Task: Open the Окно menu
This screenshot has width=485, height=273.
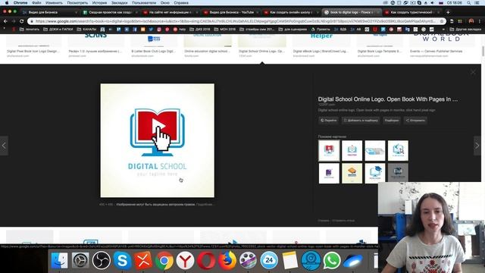Action: 165,3
